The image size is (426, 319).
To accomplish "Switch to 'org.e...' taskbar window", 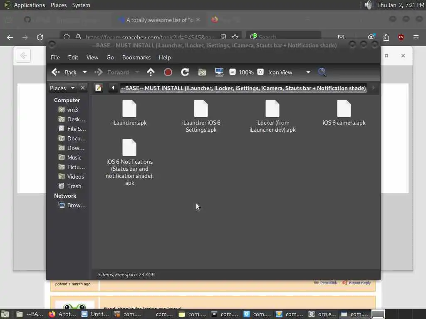I will pos(322,314).
